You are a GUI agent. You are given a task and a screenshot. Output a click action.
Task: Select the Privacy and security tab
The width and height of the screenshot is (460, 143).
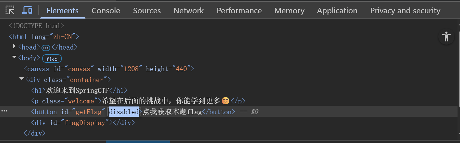[x=405, y=11]
